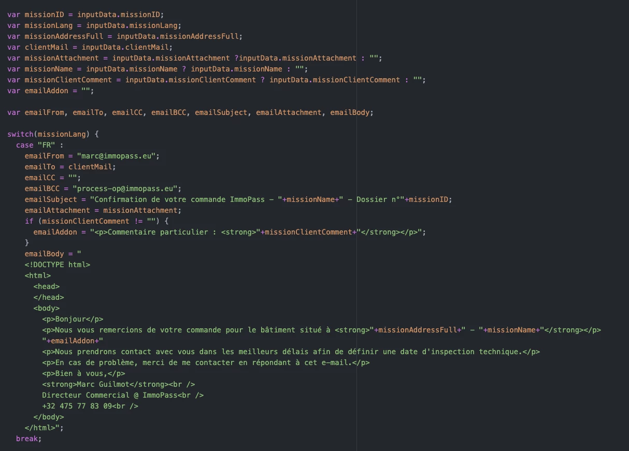629x451 pixels.
Task: Click the <p>Bien à vous,</p> line
Action: pyautogui.click(x=83, y=373)
